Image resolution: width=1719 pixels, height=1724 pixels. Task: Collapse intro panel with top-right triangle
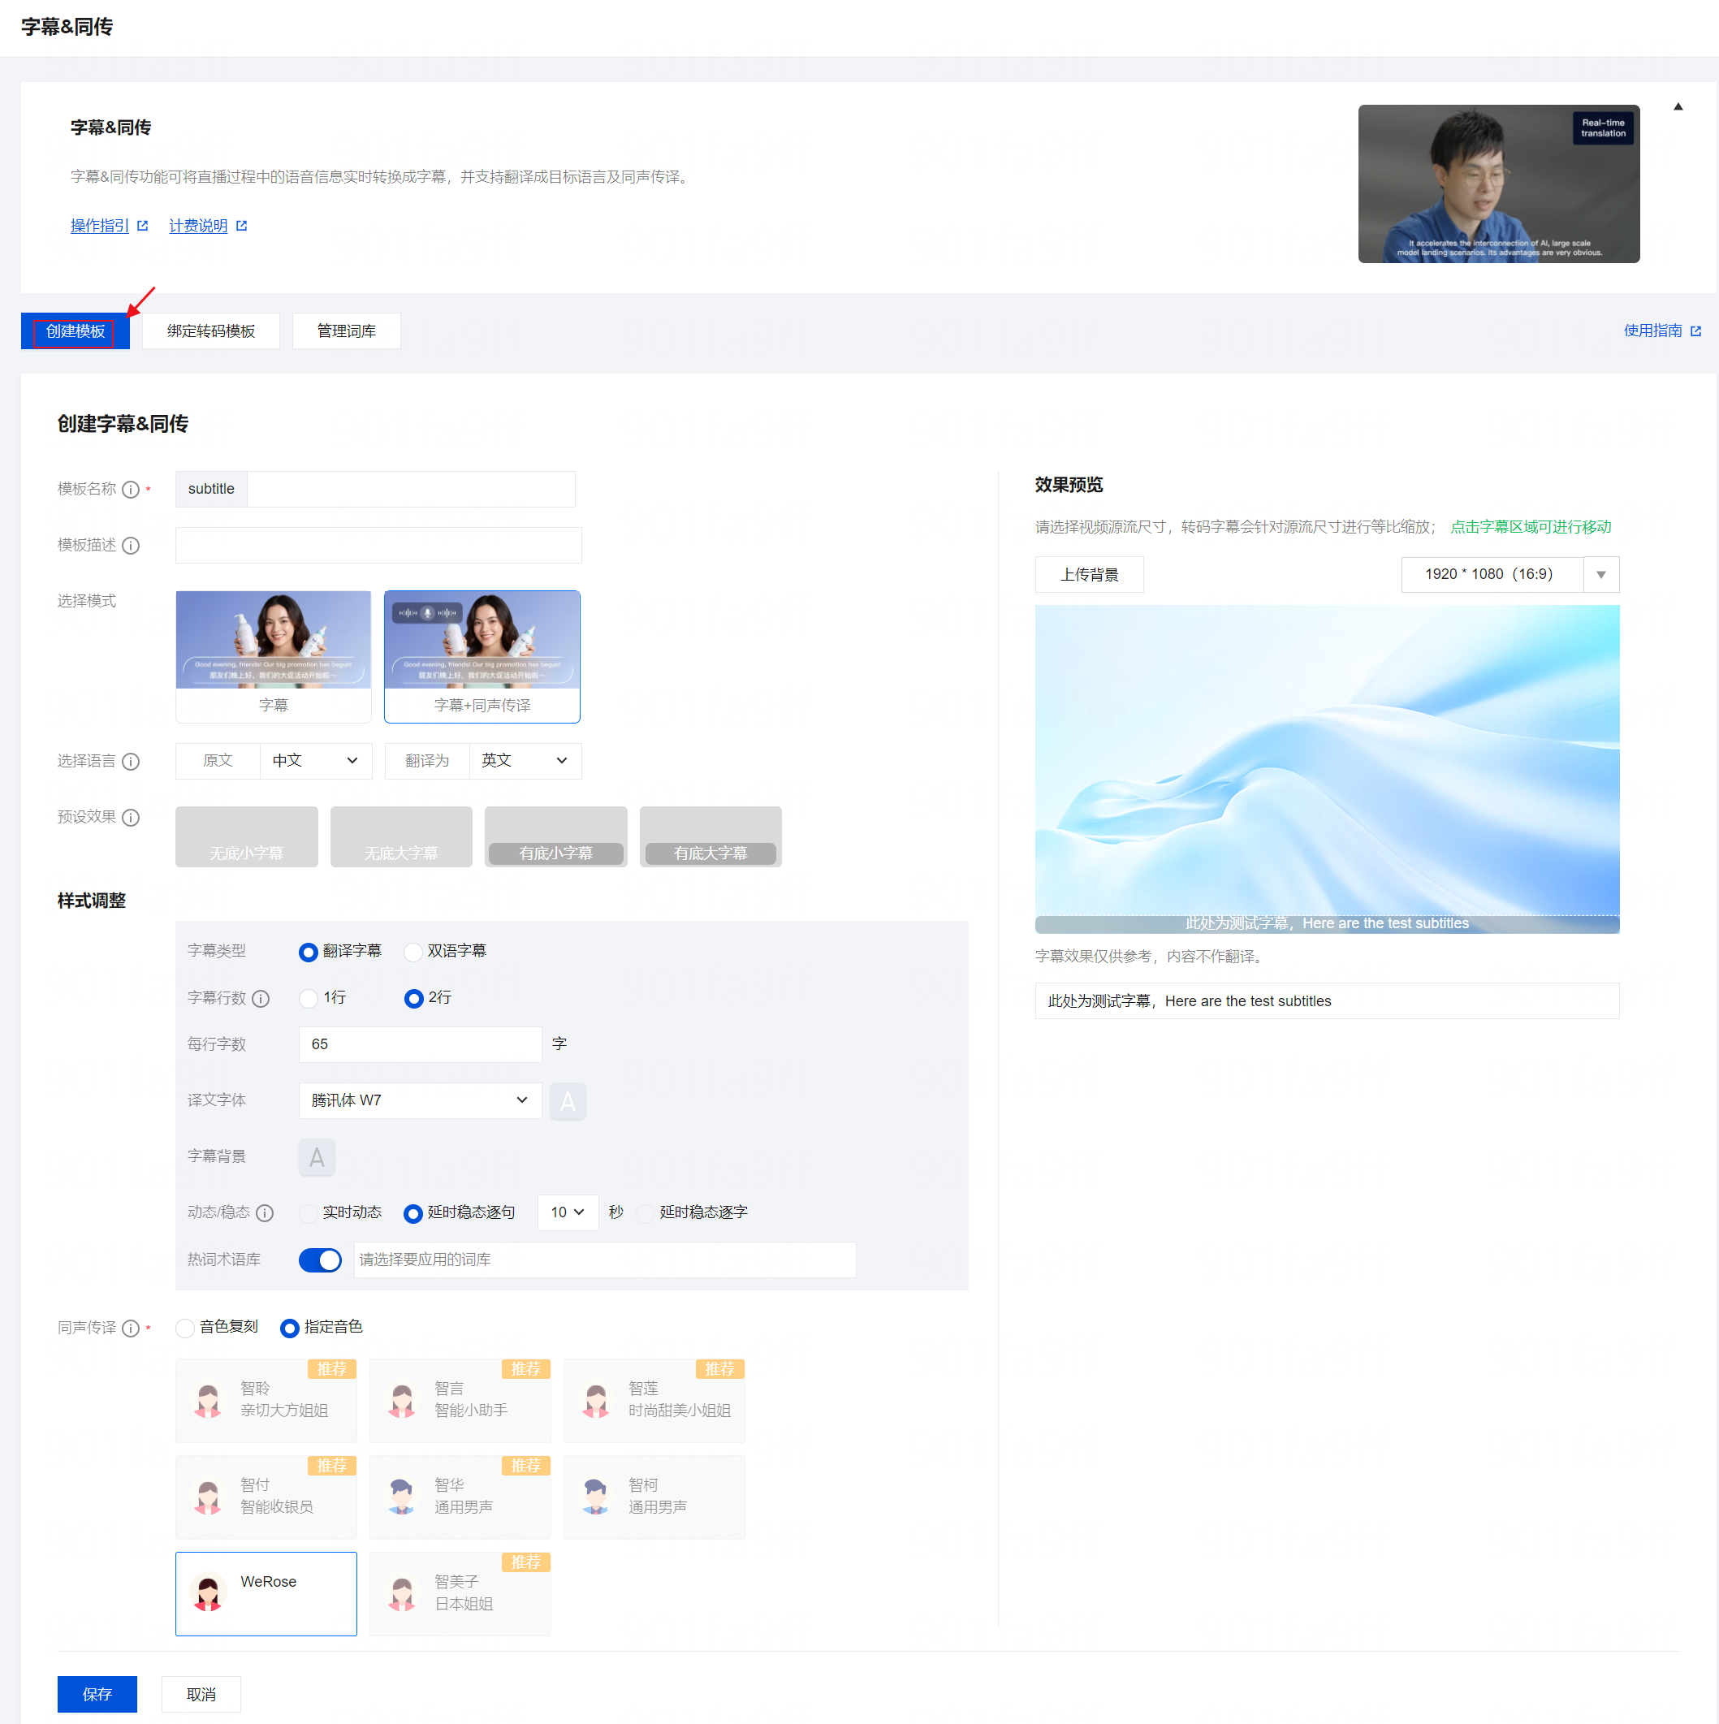pyautogui.click(x=1677, y=107)
